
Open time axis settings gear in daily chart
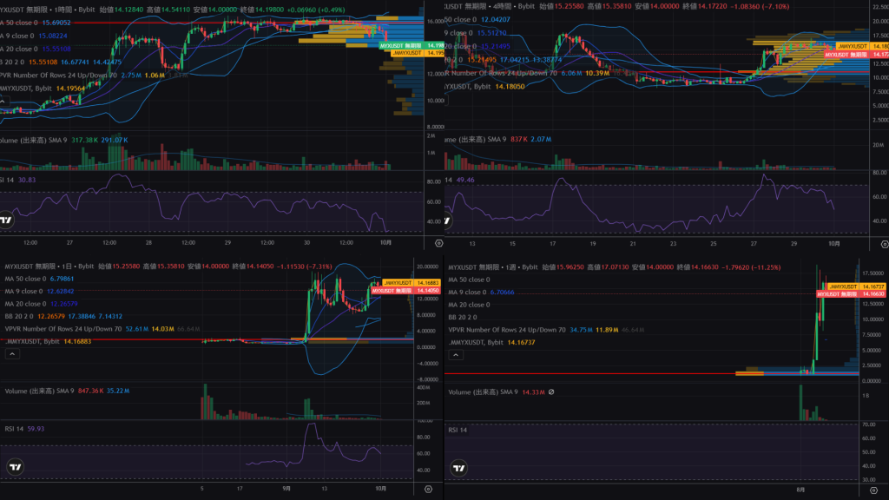[x=427, y=490]
